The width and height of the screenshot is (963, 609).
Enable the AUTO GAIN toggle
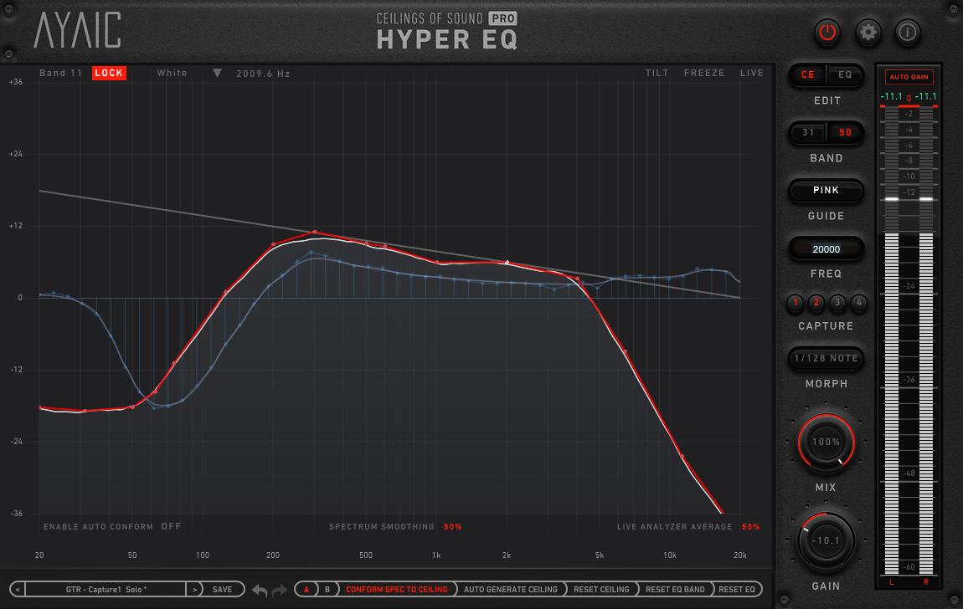(909, 77)
